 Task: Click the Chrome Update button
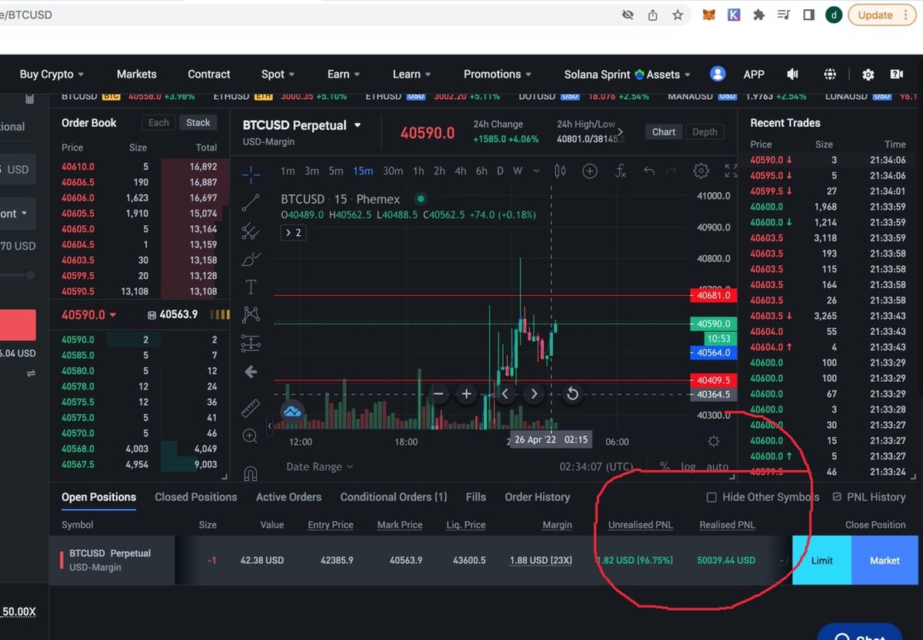(x=881, y=15)
